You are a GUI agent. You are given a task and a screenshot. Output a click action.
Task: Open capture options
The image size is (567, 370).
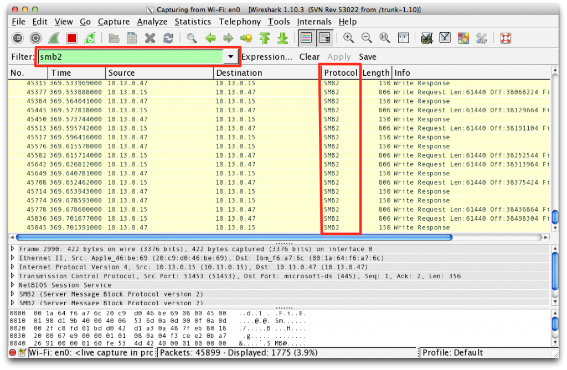(35, 38)
